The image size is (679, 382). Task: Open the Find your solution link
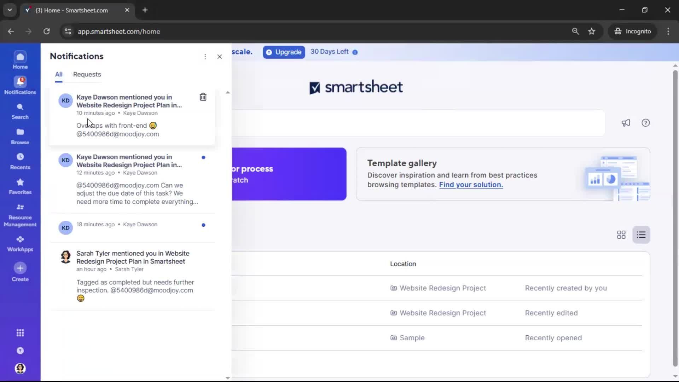click(471, 185)
